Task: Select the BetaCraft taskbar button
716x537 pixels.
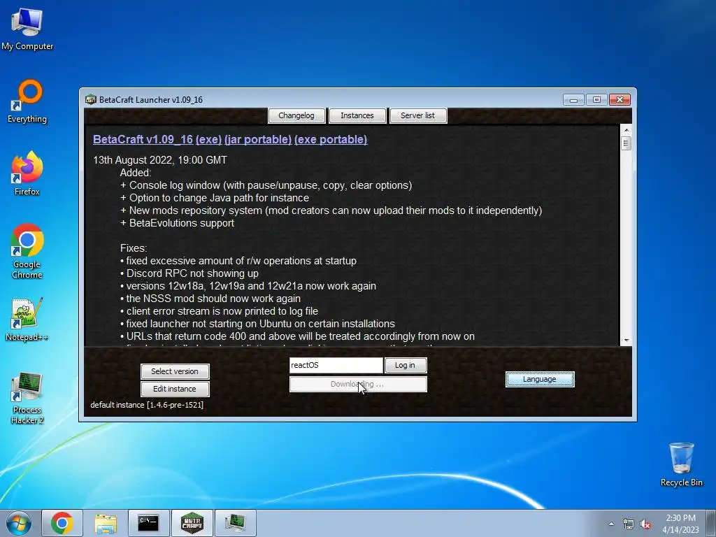Action: pyautogui.click(x=192, y=523)
